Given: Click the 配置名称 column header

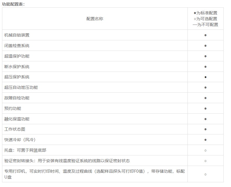Looking at the screenshot, I should pos(95,19).
